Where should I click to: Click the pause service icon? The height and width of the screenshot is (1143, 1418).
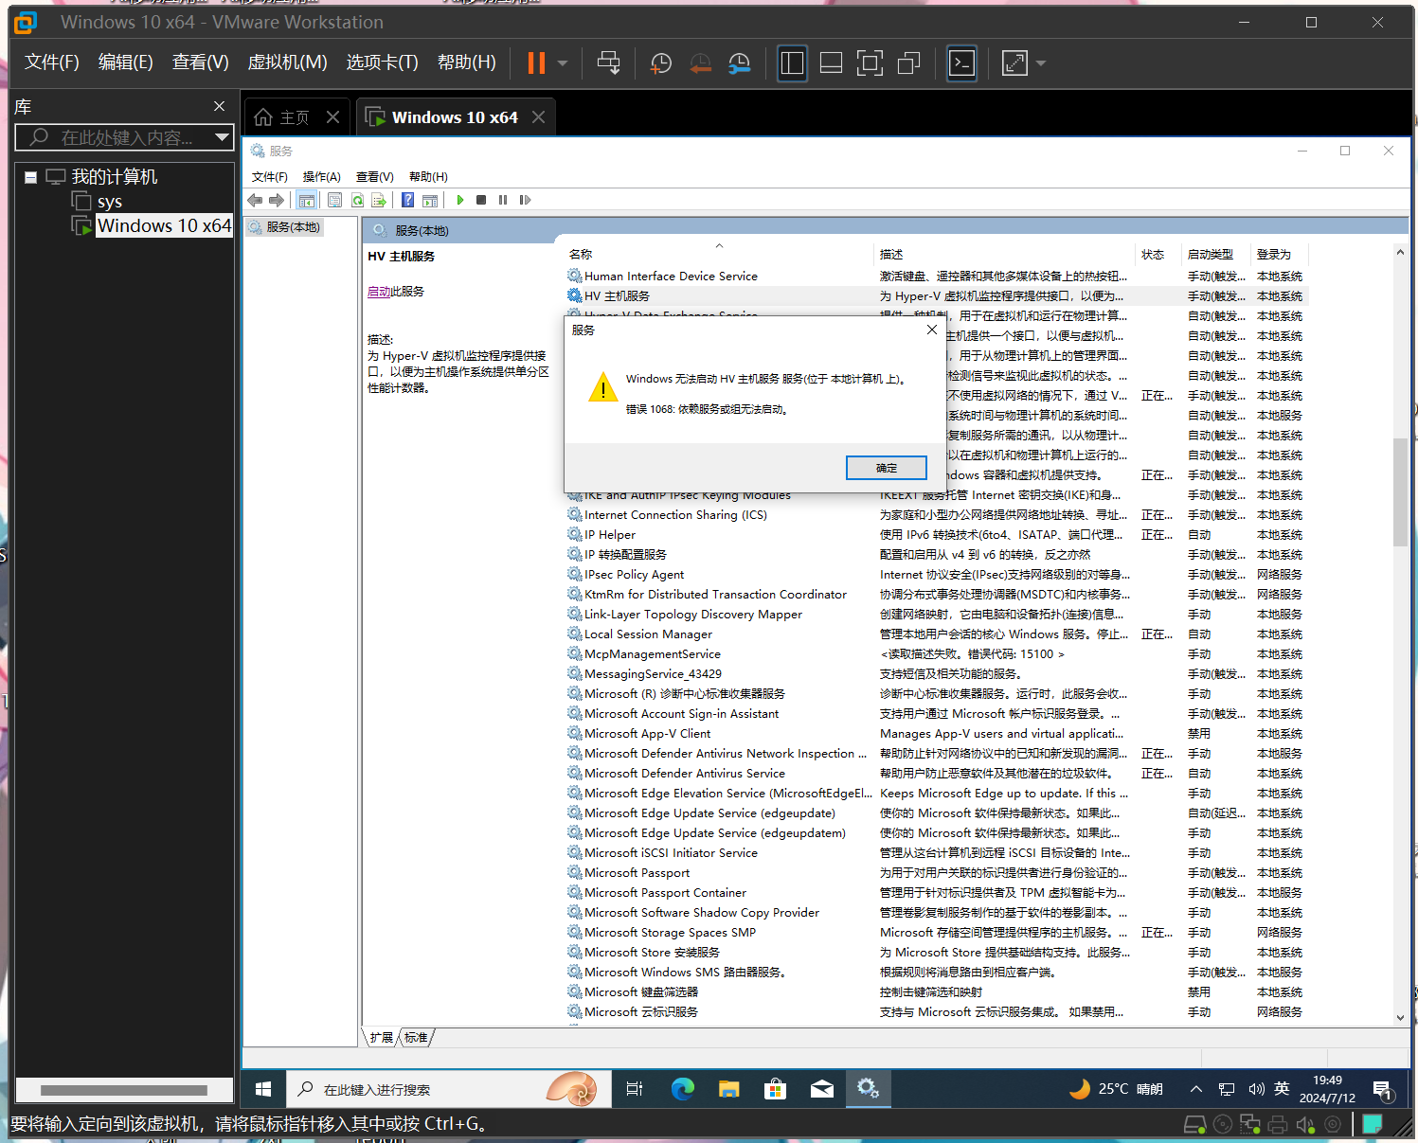pos(503,200)
